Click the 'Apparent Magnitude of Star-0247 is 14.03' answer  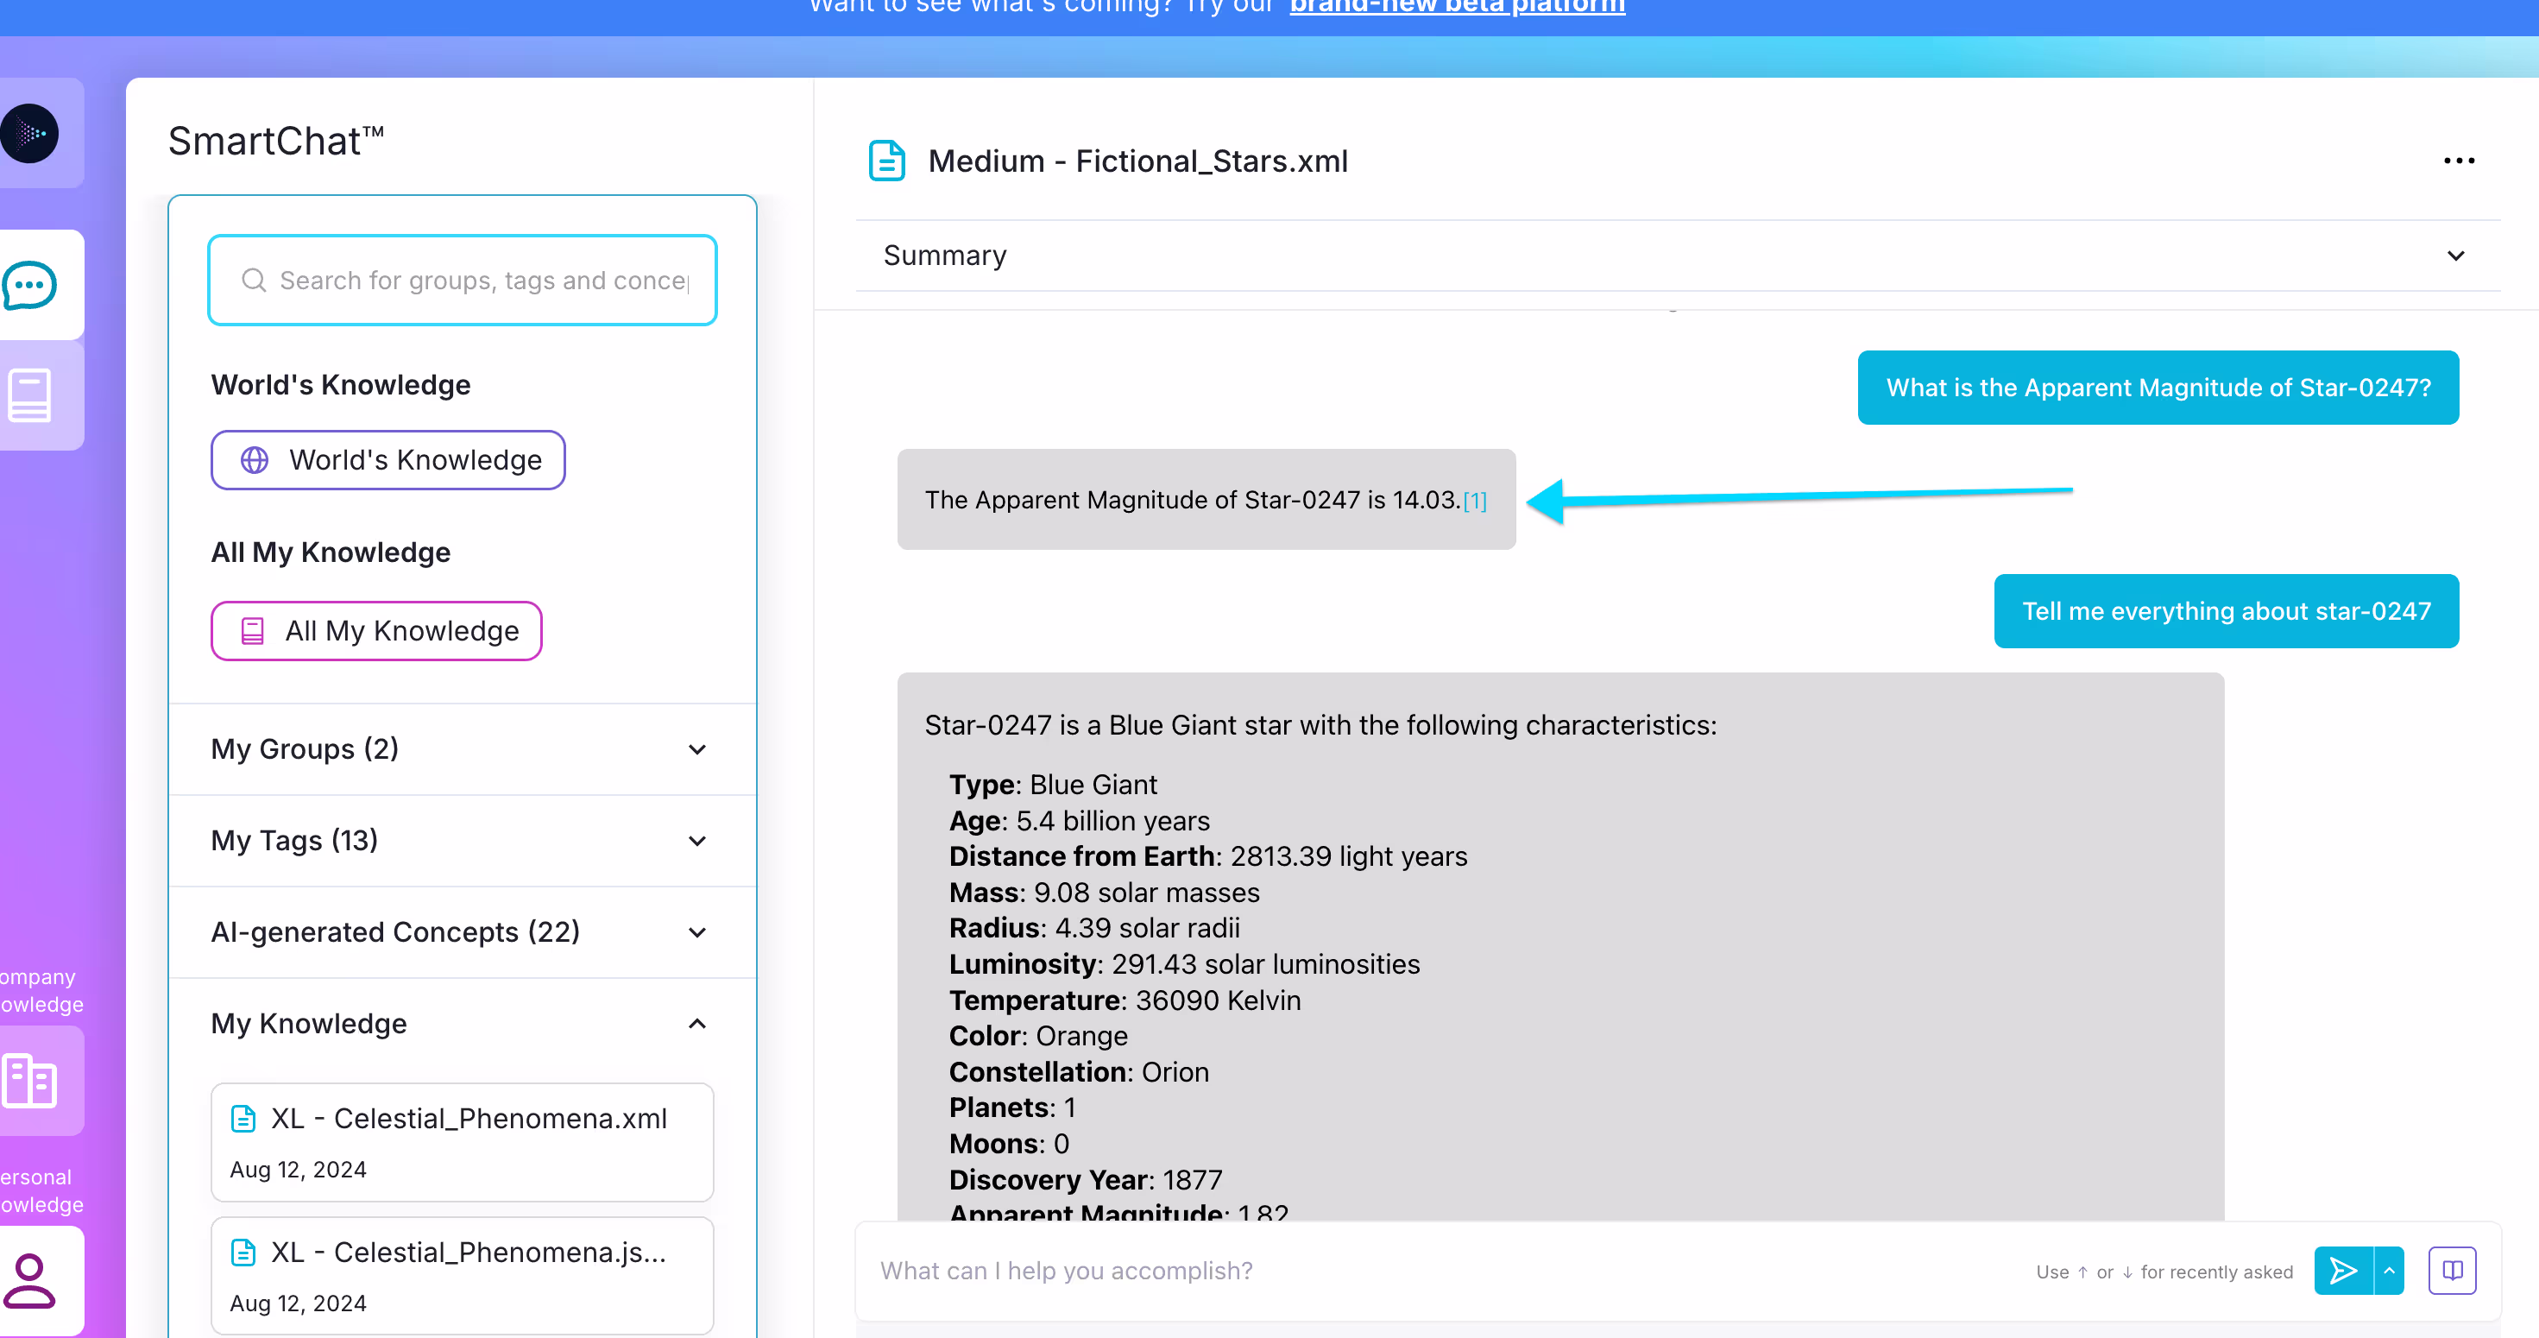coord(1206,500)
